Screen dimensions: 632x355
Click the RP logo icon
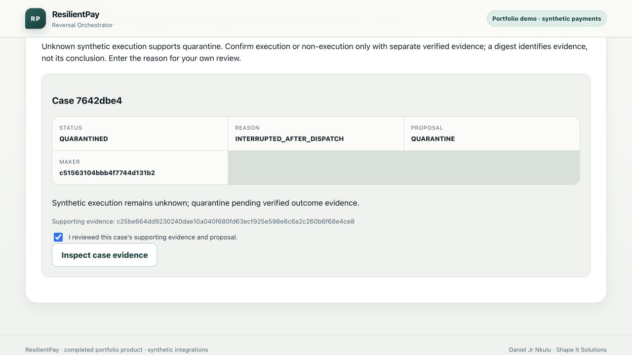pos(36,19)
